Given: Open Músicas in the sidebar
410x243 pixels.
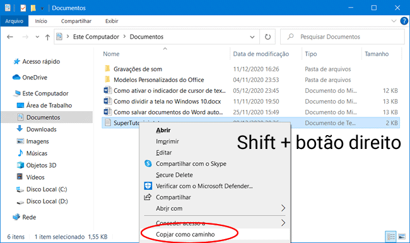Looking at the screenshot, I should [37, 153].
